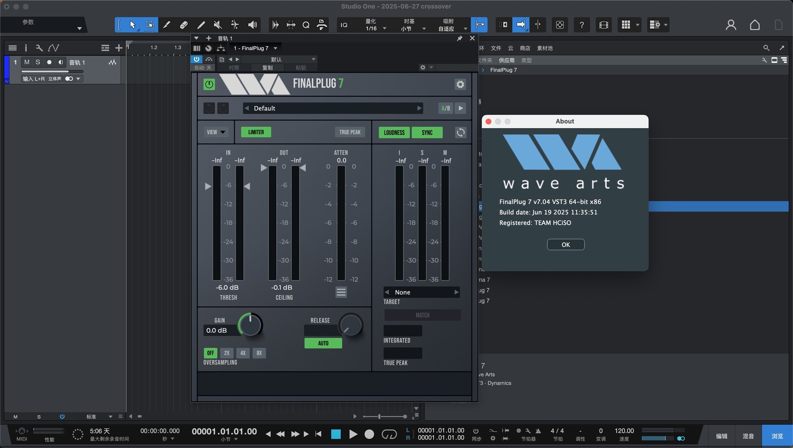
Task: Click the tempo value 120.00
Action: [x=624, y=431]
